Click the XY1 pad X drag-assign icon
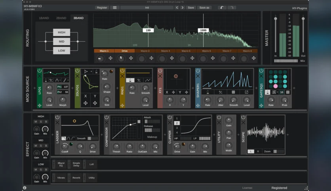Image resolution: width=331 pixels, height=191 pixels. point(173,92)
